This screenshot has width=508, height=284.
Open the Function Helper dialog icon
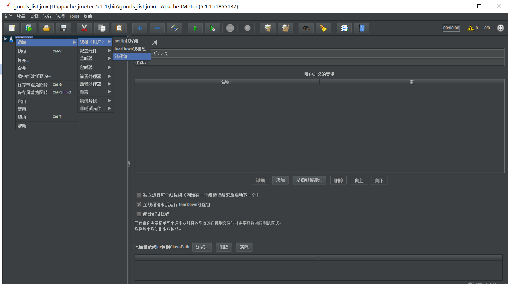(x=344, y=28)
